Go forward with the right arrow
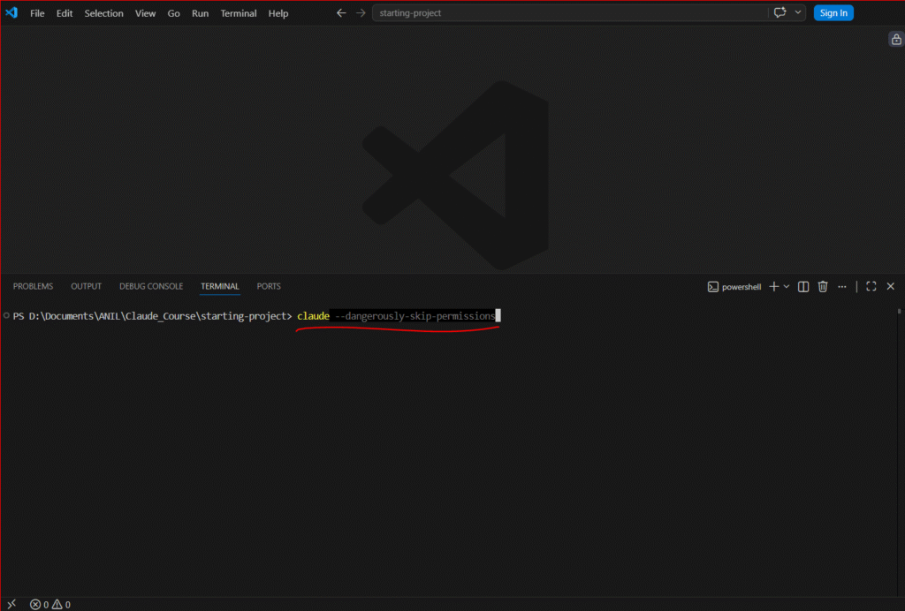This screenshot has width=905, height=611. pos(361,12)
